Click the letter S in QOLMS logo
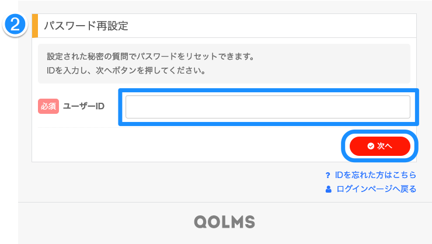 (x=249, y=222)
